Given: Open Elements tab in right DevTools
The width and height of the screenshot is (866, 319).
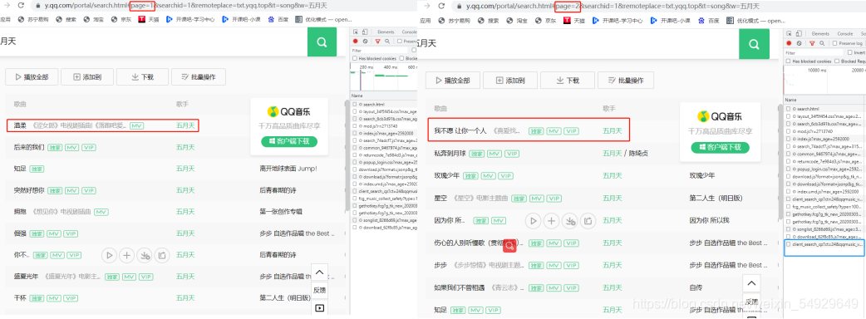Looking at the screenshot, I should click(820, 34).
